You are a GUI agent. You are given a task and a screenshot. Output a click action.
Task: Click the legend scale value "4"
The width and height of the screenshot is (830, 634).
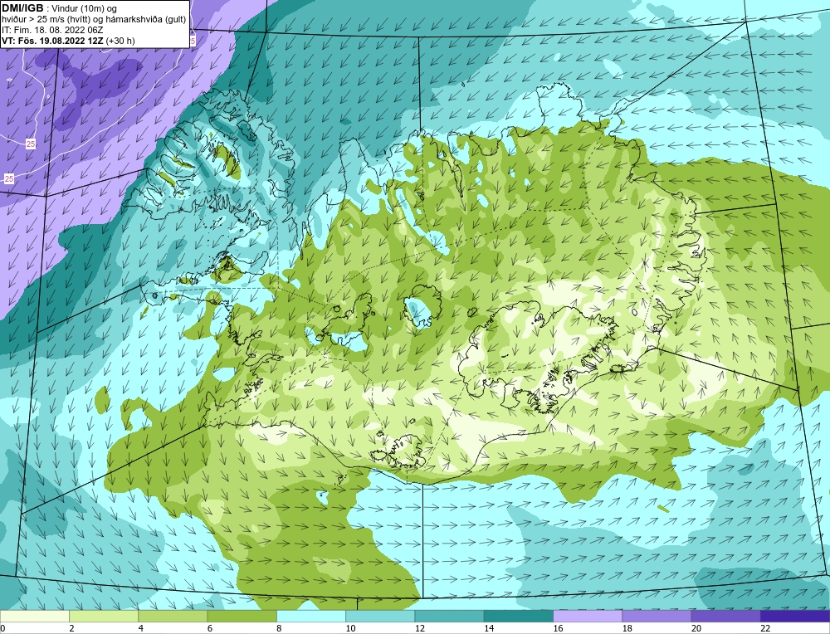coord(141,628)
